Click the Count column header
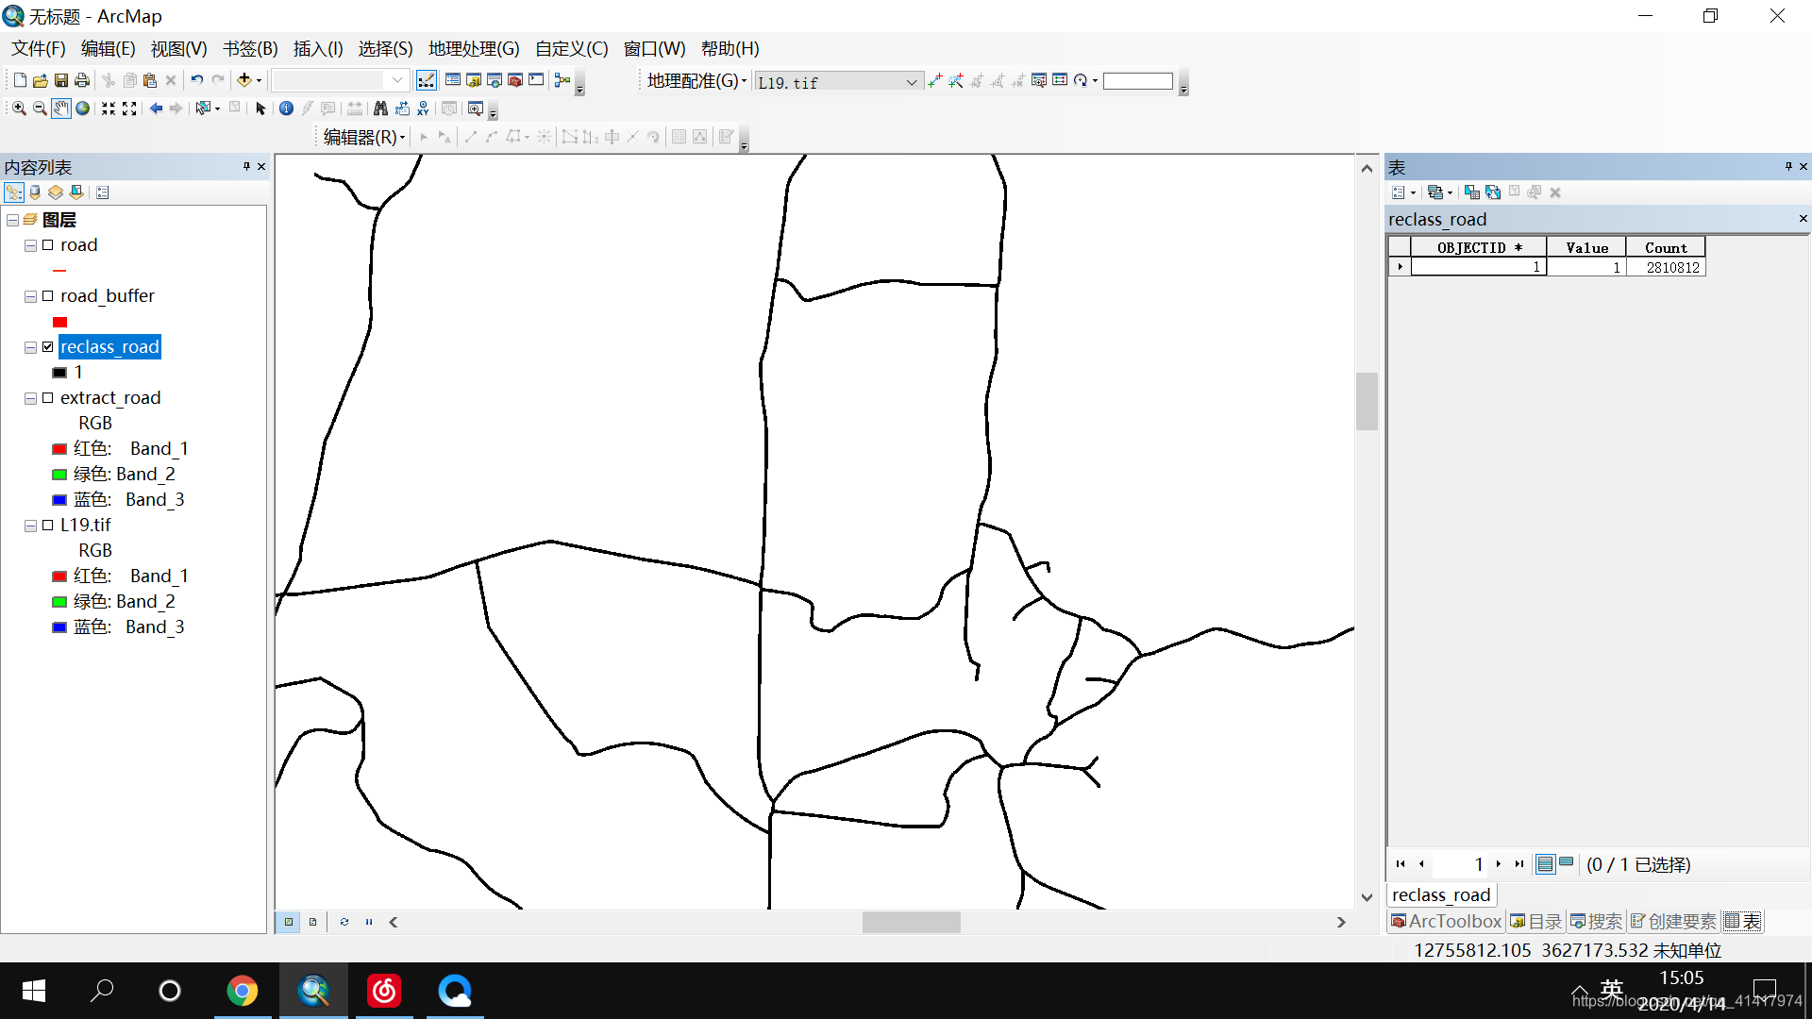Image resolution: width=1812 pixels, height=1019 pixels. 1665,247
